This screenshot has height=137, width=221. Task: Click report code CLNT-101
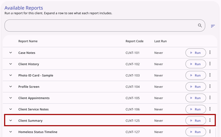tap(133, 53)
